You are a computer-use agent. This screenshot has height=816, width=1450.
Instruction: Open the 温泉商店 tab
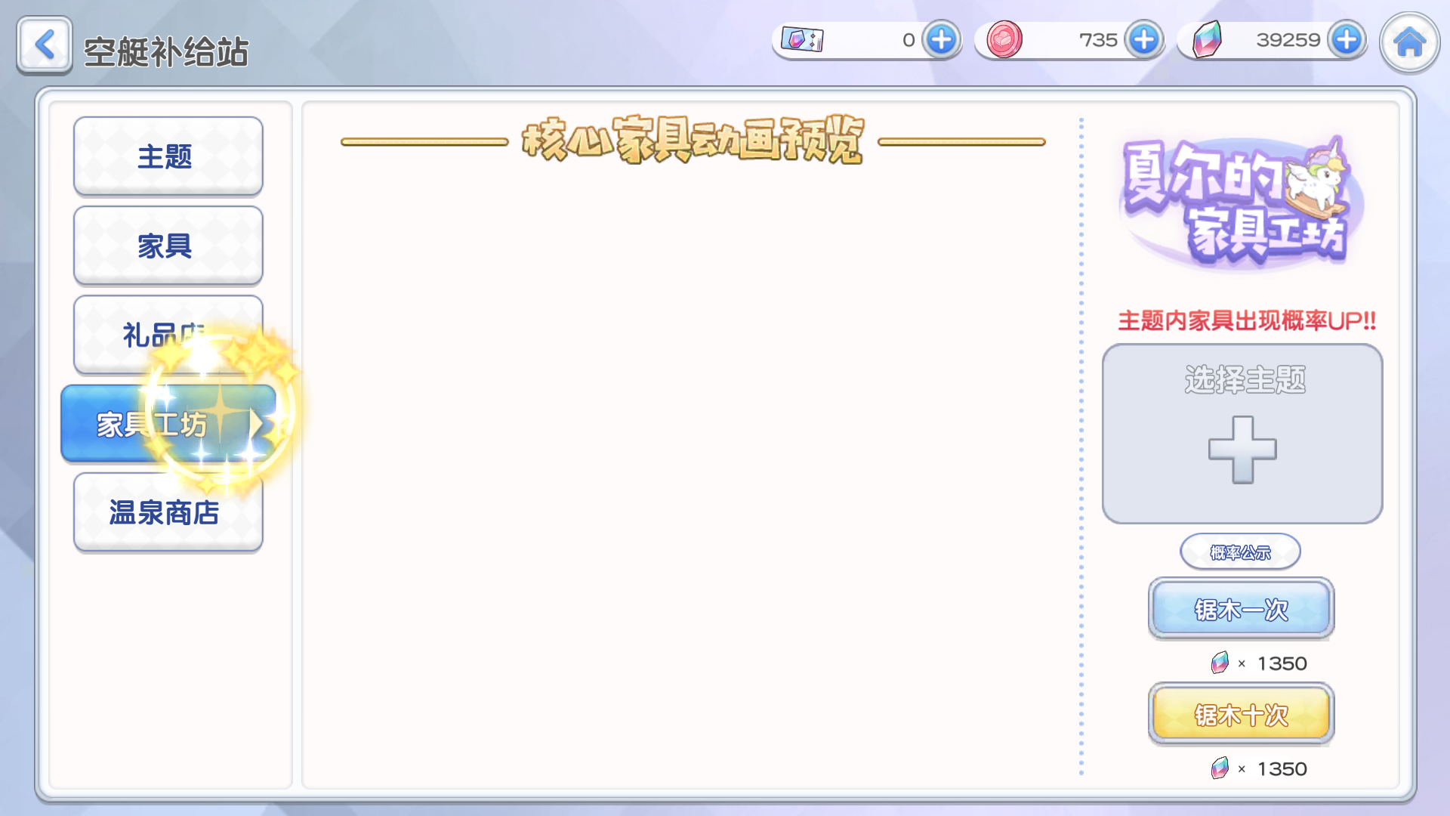click(168, 512)
